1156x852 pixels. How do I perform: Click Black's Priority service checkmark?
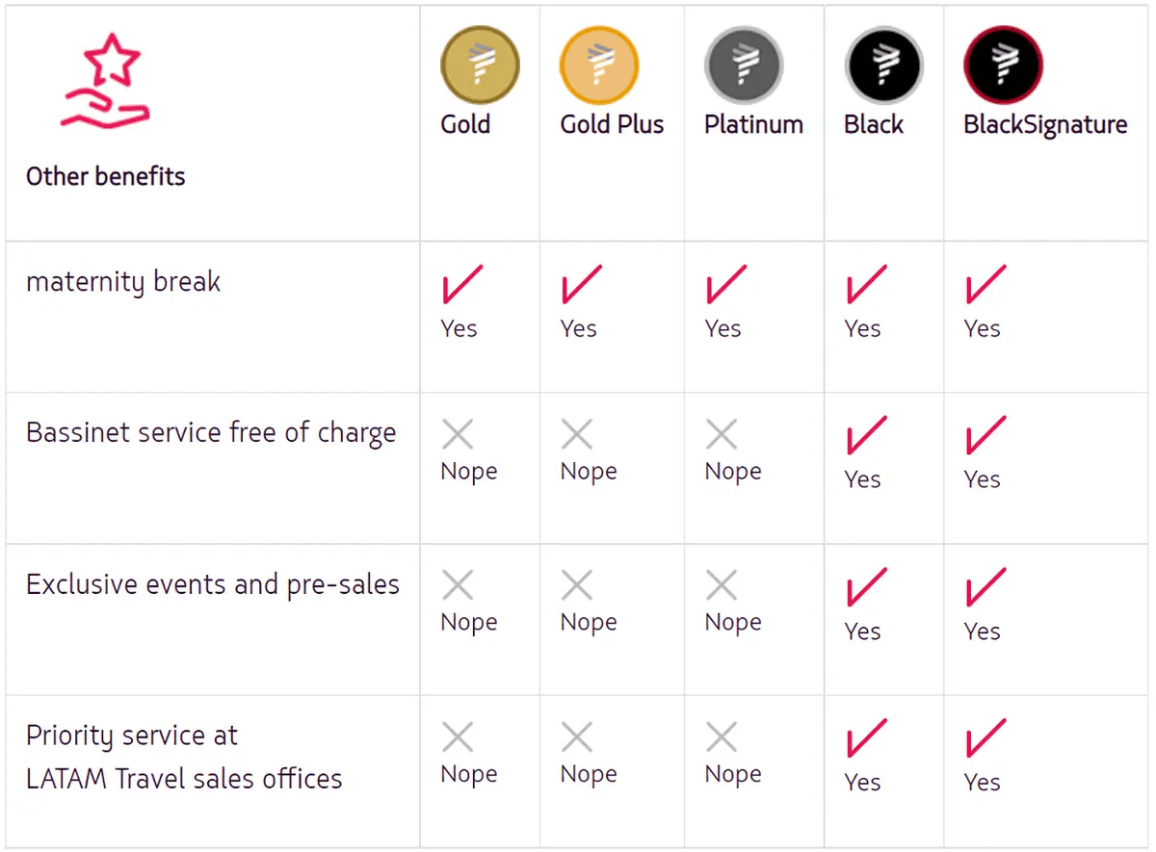(x=866, y=738)
